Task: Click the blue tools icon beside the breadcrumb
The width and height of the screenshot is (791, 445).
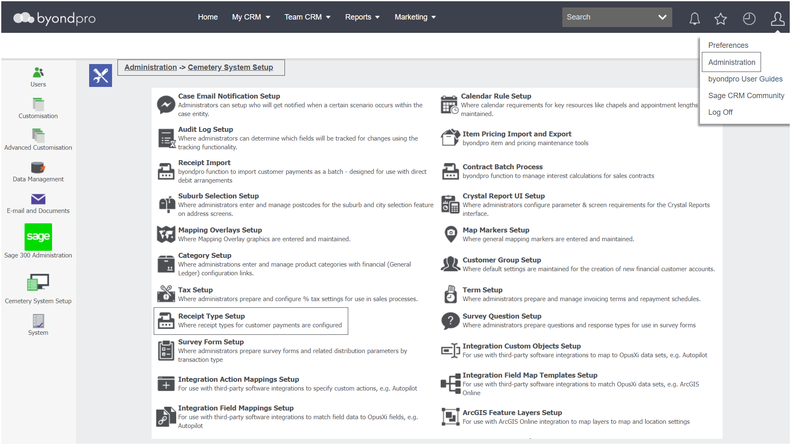Action: [100, 75]
